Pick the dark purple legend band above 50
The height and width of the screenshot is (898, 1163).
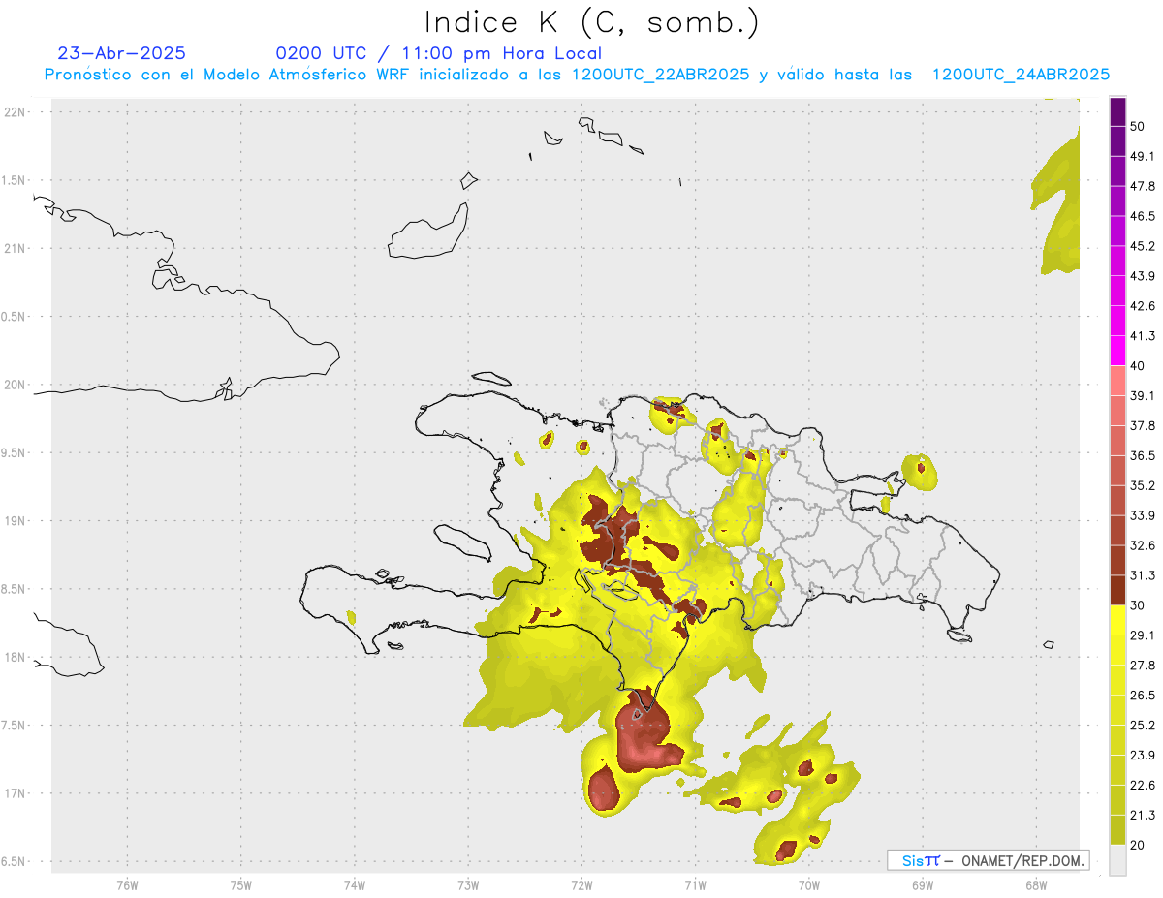click(1117, 112)
